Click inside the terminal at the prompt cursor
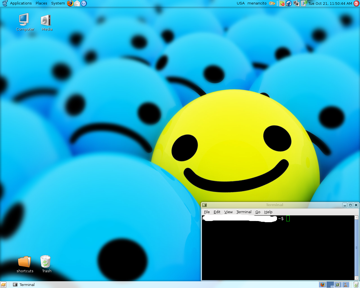Screen dimensions: 360x288 click(x=288, y=219)
